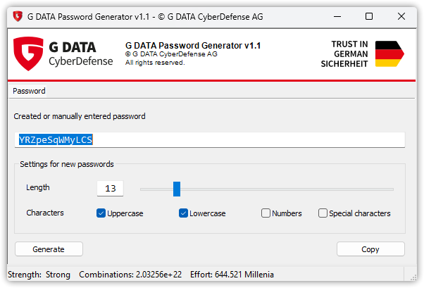Disable the Uppercase checkbox

[x=101, y=213]
